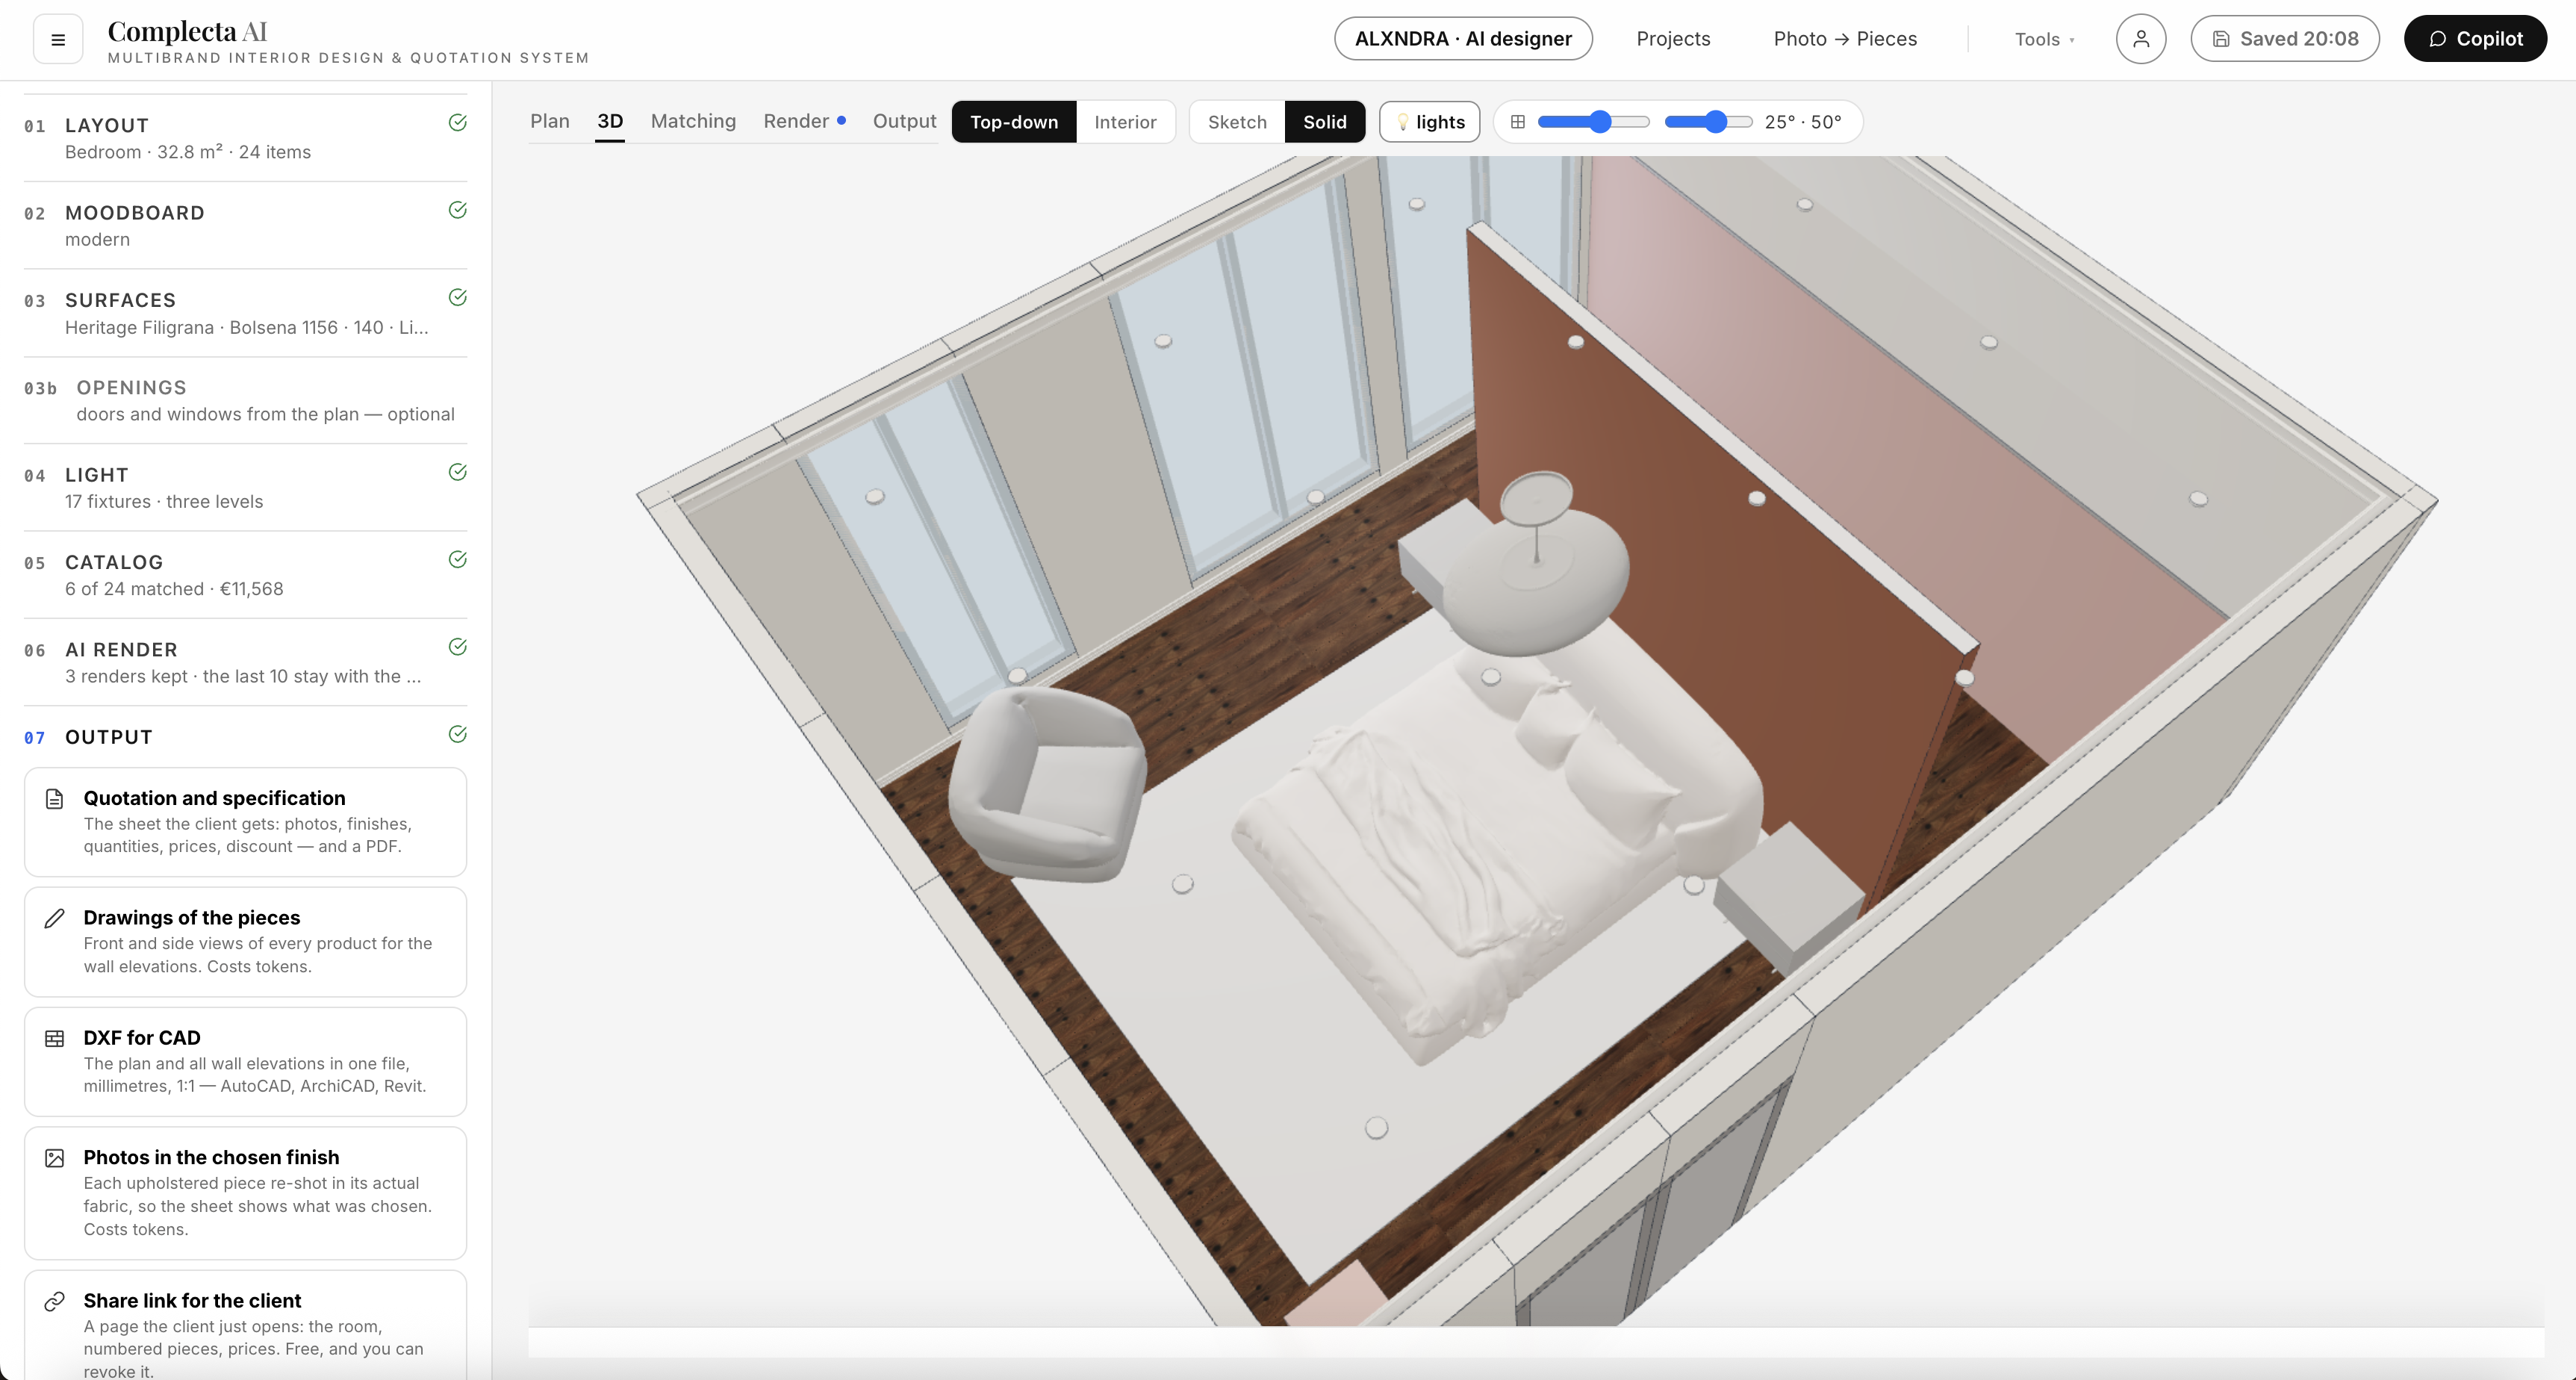Click the Saved 20:08 save indicator
This screenshot has width=2576, height=1380.
(2285, 39)
